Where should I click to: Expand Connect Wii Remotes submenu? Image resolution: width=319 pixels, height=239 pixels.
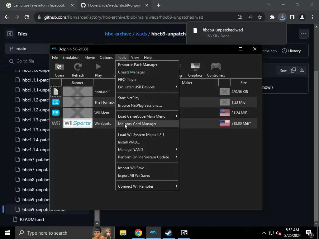coord(147,186)
